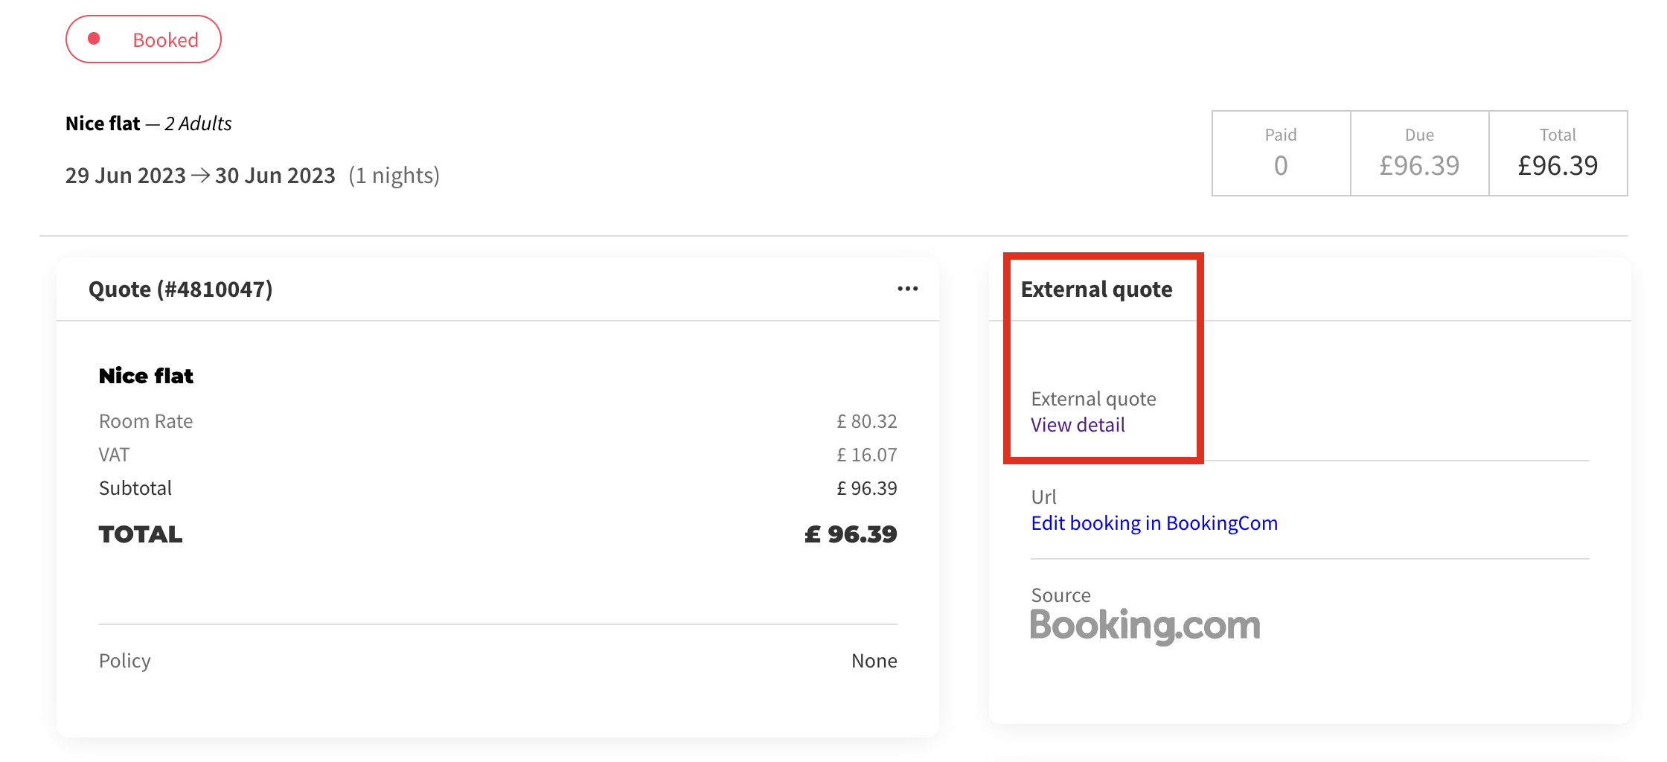Click the Subtotal row label
This screenshot has width=1667, height=762.
click(135, 488)
